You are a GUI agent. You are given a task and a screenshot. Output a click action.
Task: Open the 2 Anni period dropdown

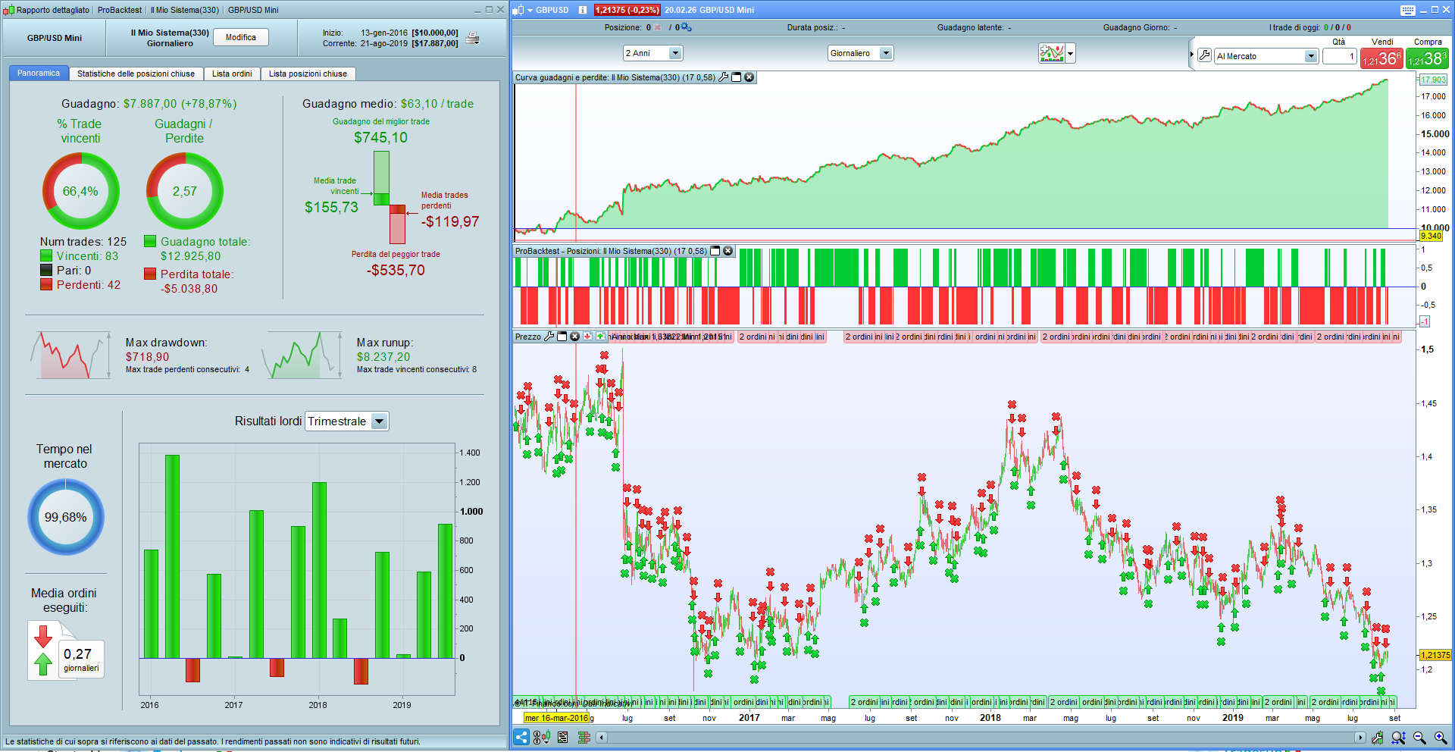(675, 53)
